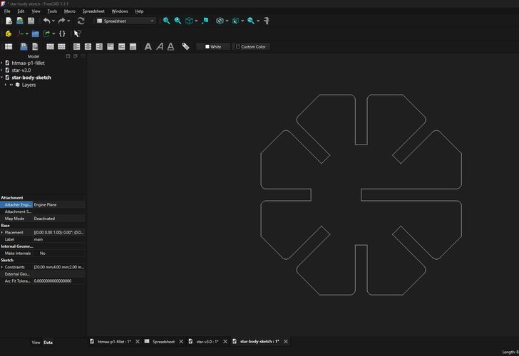Apply italic text style

(160, 46)
